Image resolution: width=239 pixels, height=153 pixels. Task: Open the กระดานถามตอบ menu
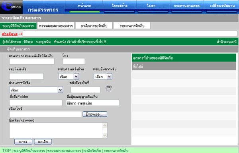click(187, 6)
